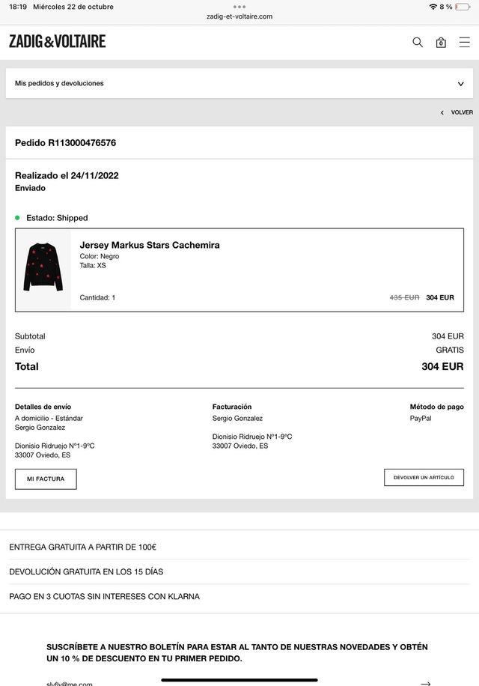479x686 pixels.
Task: Tap the newsletter submit arrow icon
Action: pyautogui.click(x=426, y=682)
